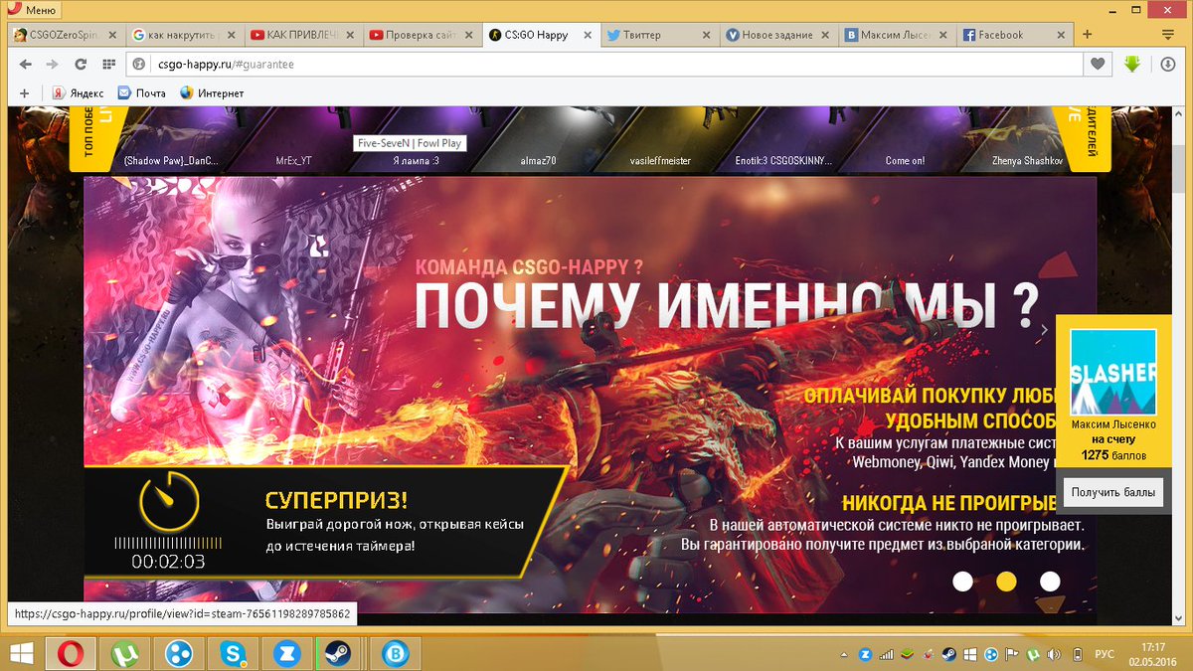
Task: Open the Интернет bookmark
Action: [212, 92]
